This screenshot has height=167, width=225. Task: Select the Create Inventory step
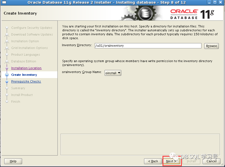coord(24,75)
